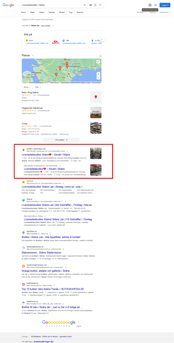This screenshot has width=174, height=343.
Task: Click the eniro.se favicon
Action: click(24, 182)
